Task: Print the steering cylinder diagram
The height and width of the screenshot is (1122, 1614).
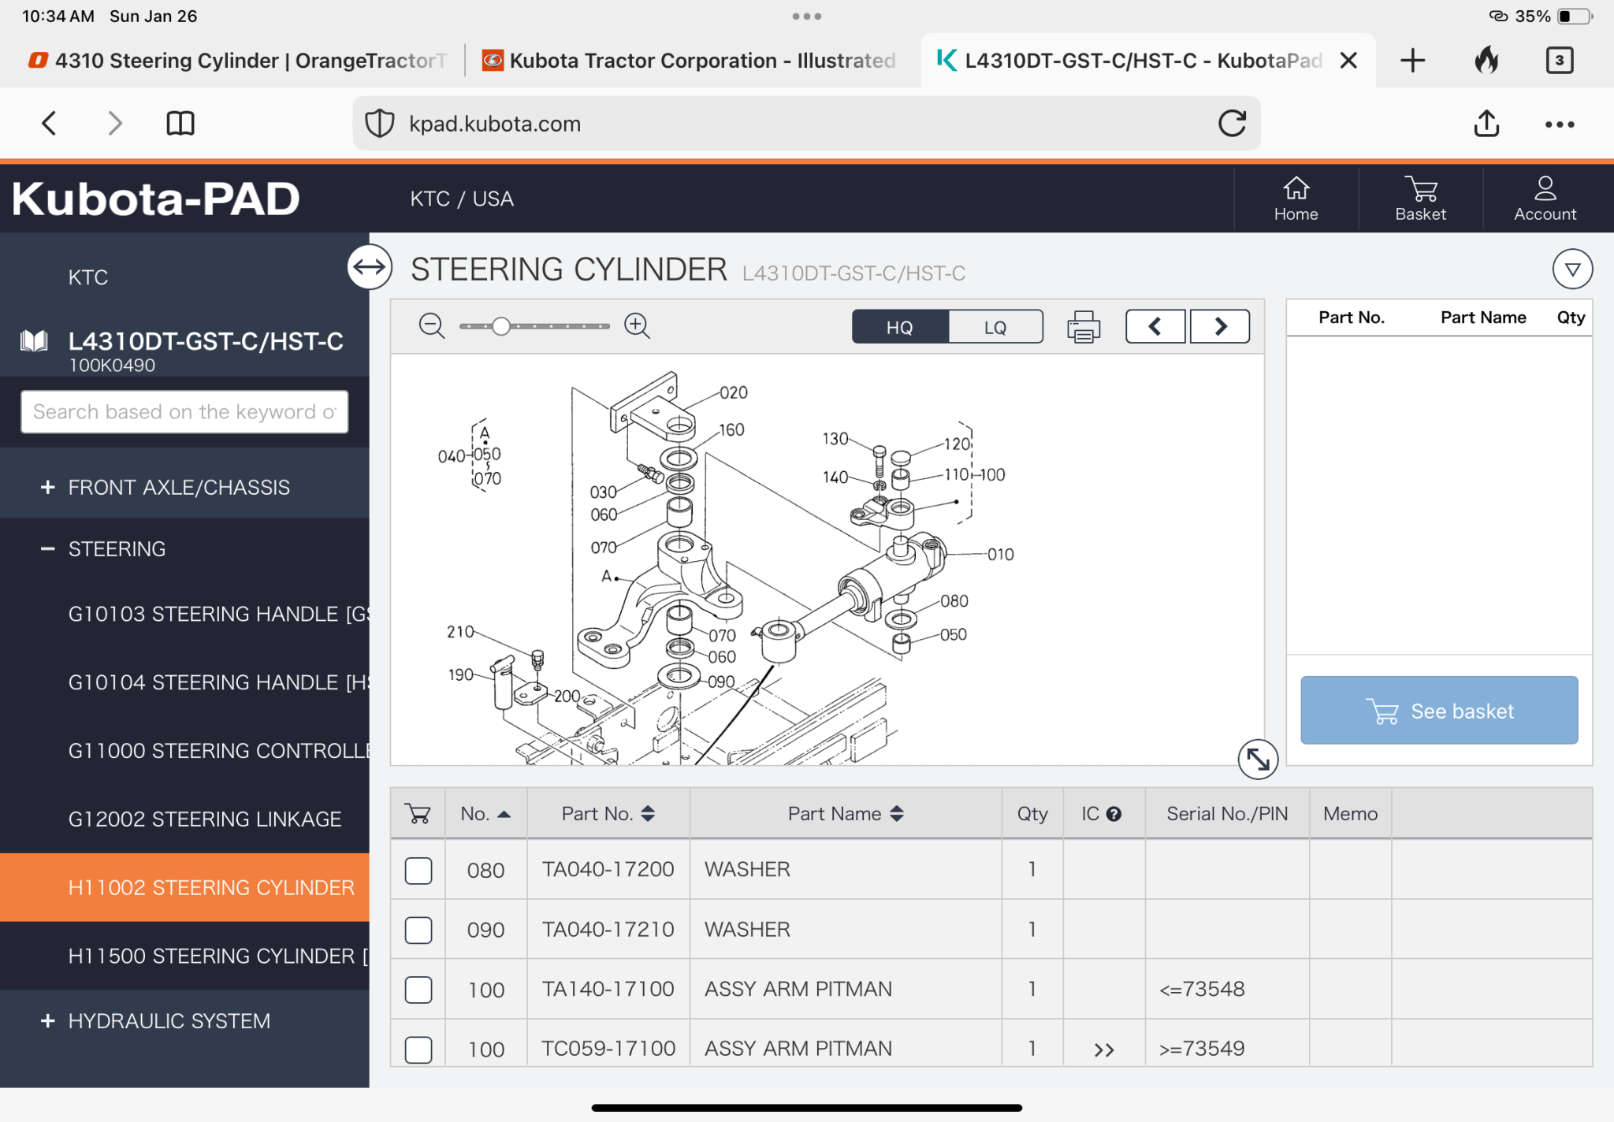Action: tap(1084, 326)
